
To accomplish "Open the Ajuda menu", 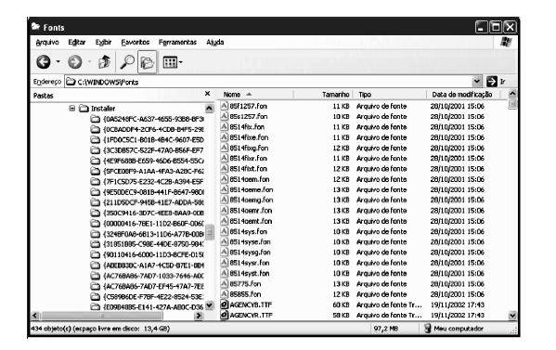I will [215, 42].
